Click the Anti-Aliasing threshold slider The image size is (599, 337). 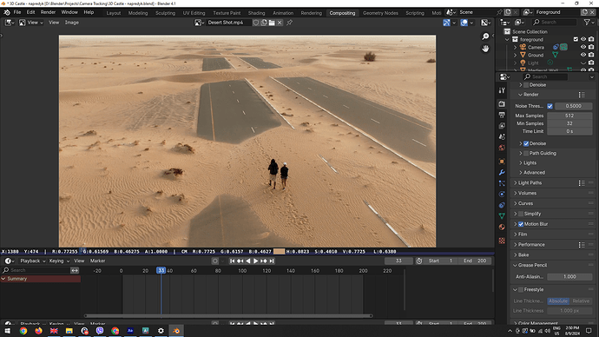pos(569,276)
